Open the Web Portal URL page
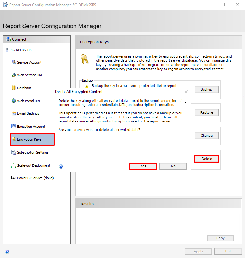 [29, 101]
